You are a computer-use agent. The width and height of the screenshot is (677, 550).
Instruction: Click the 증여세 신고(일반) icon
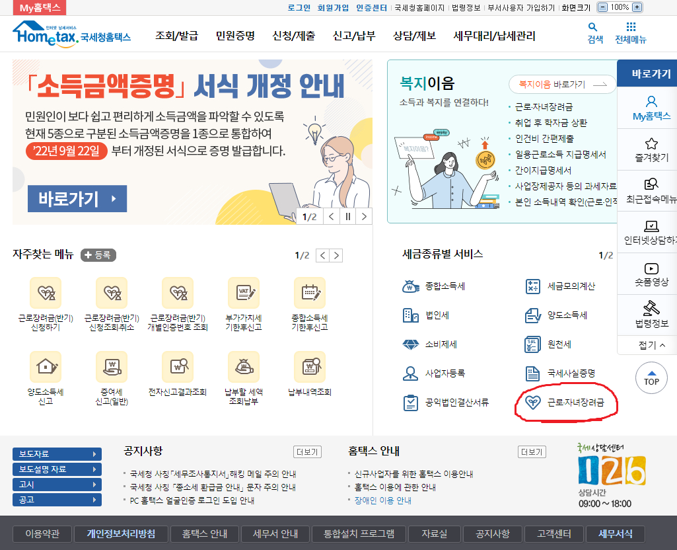click(112, 367)
